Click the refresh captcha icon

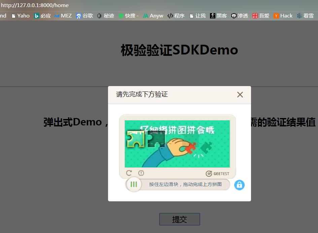pyautogui.click(x=129, y=173)
